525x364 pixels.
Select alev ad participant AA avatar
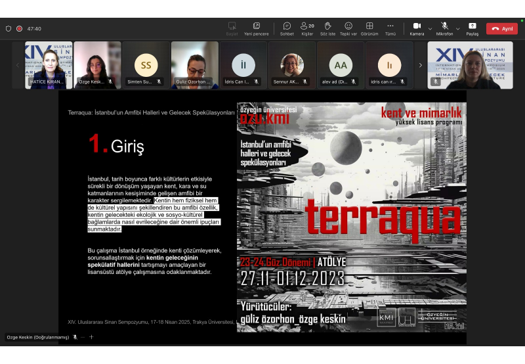point(341,65)
